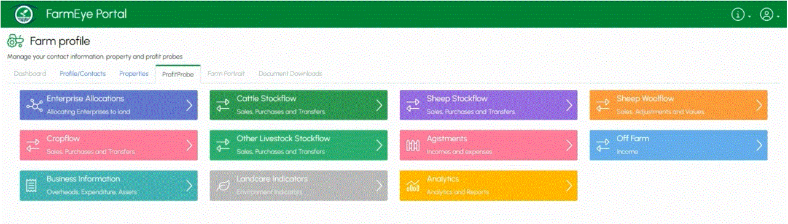Click the Off Farm arrows icon

pos(603,146)
